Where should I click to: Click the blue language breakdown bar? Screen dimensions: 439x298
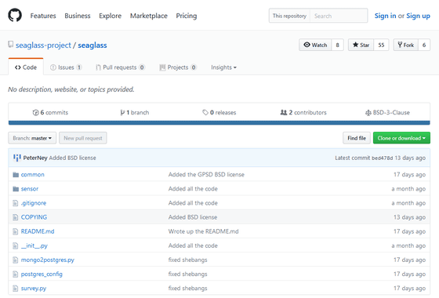219,122
